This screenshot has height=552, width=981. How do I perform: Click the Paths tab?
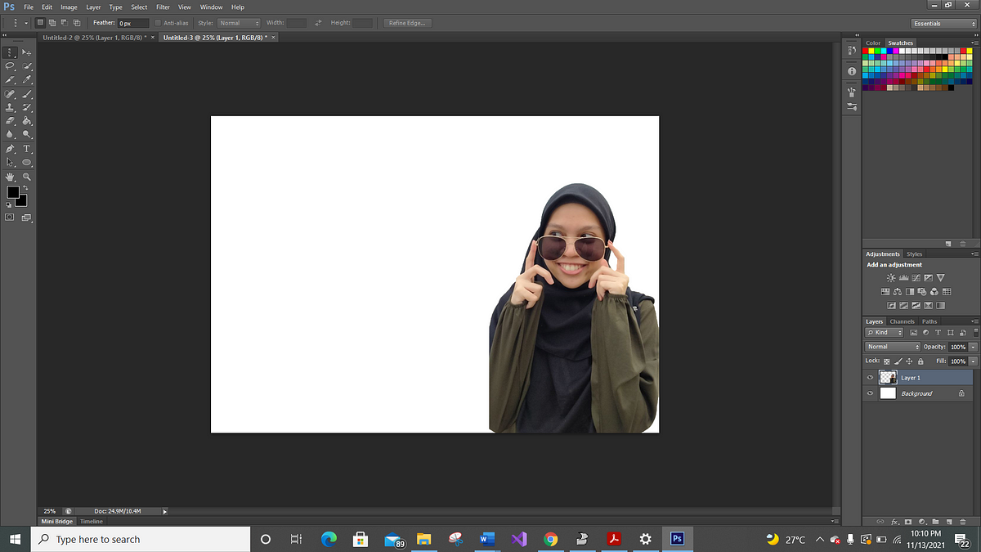click(x=929, y=321)
